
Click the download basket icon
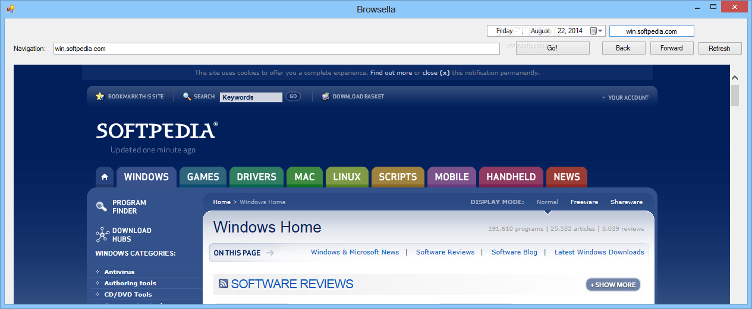[x=326, y=97]
